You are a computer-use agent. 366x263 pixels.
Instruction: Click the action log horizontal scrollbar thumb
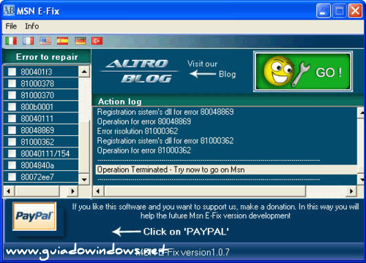pos(205,191)
